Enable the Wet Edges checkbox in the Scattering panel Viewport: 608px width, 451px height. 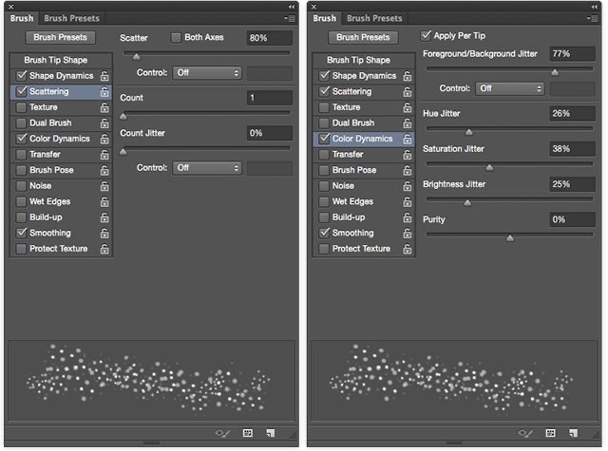[21, 202]
